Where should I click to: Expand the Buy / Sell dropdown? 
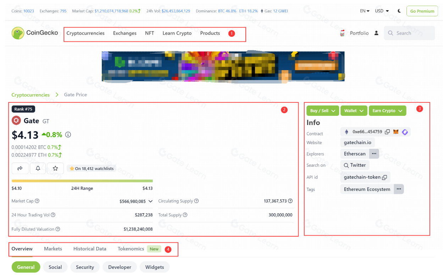[322, 111]
